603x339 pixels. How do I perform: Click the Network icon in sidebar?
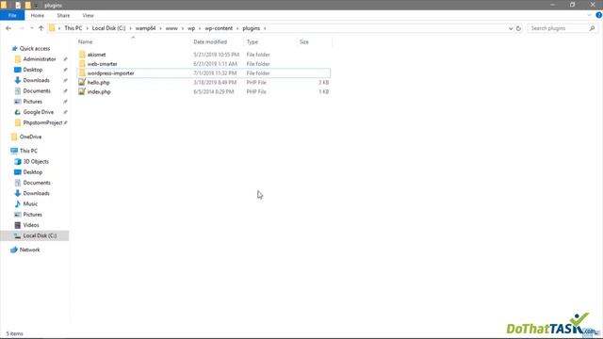14,250
